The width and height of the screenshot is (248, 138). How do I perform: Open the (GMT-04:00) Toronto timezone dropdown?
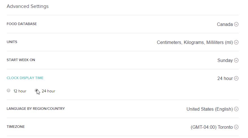[x=212, y=127]
